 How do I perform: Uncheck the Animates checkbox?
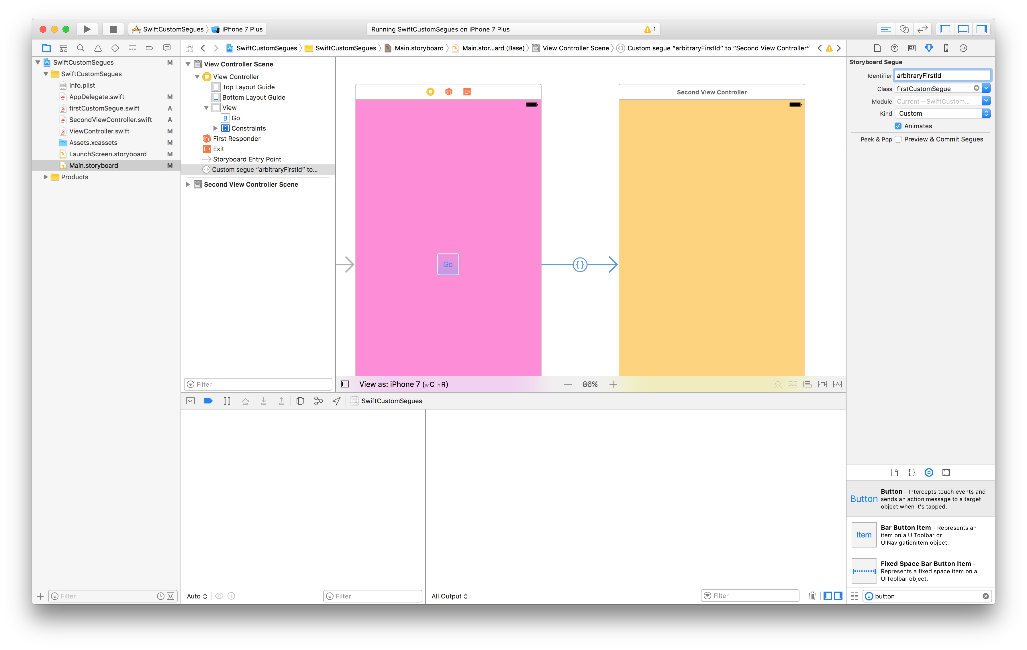coord(898,126)
